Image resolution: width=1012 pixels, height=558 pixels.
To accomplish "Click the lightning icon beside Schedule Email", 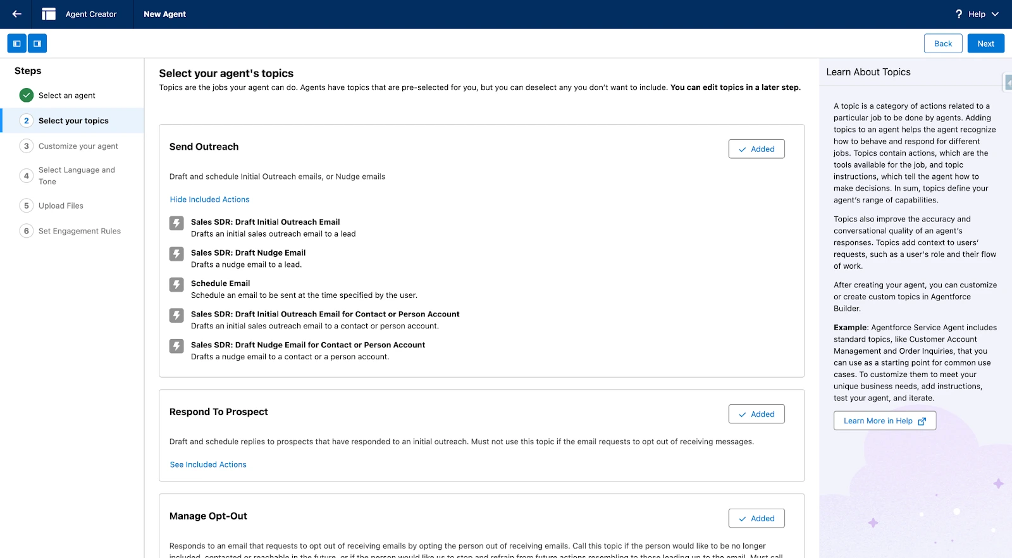I will point(176,284).
